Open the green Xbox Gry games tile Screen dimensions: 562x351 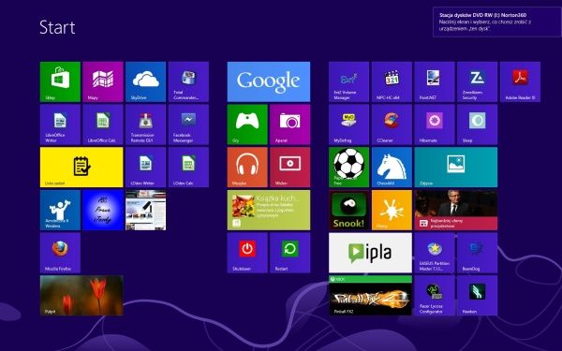coord(247,124)
